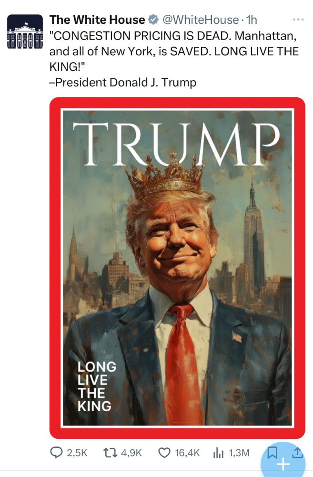Visit the @WhiteHouse handle link
The image size is (313, 477).
pyautogui.click(x=201, y=20)
